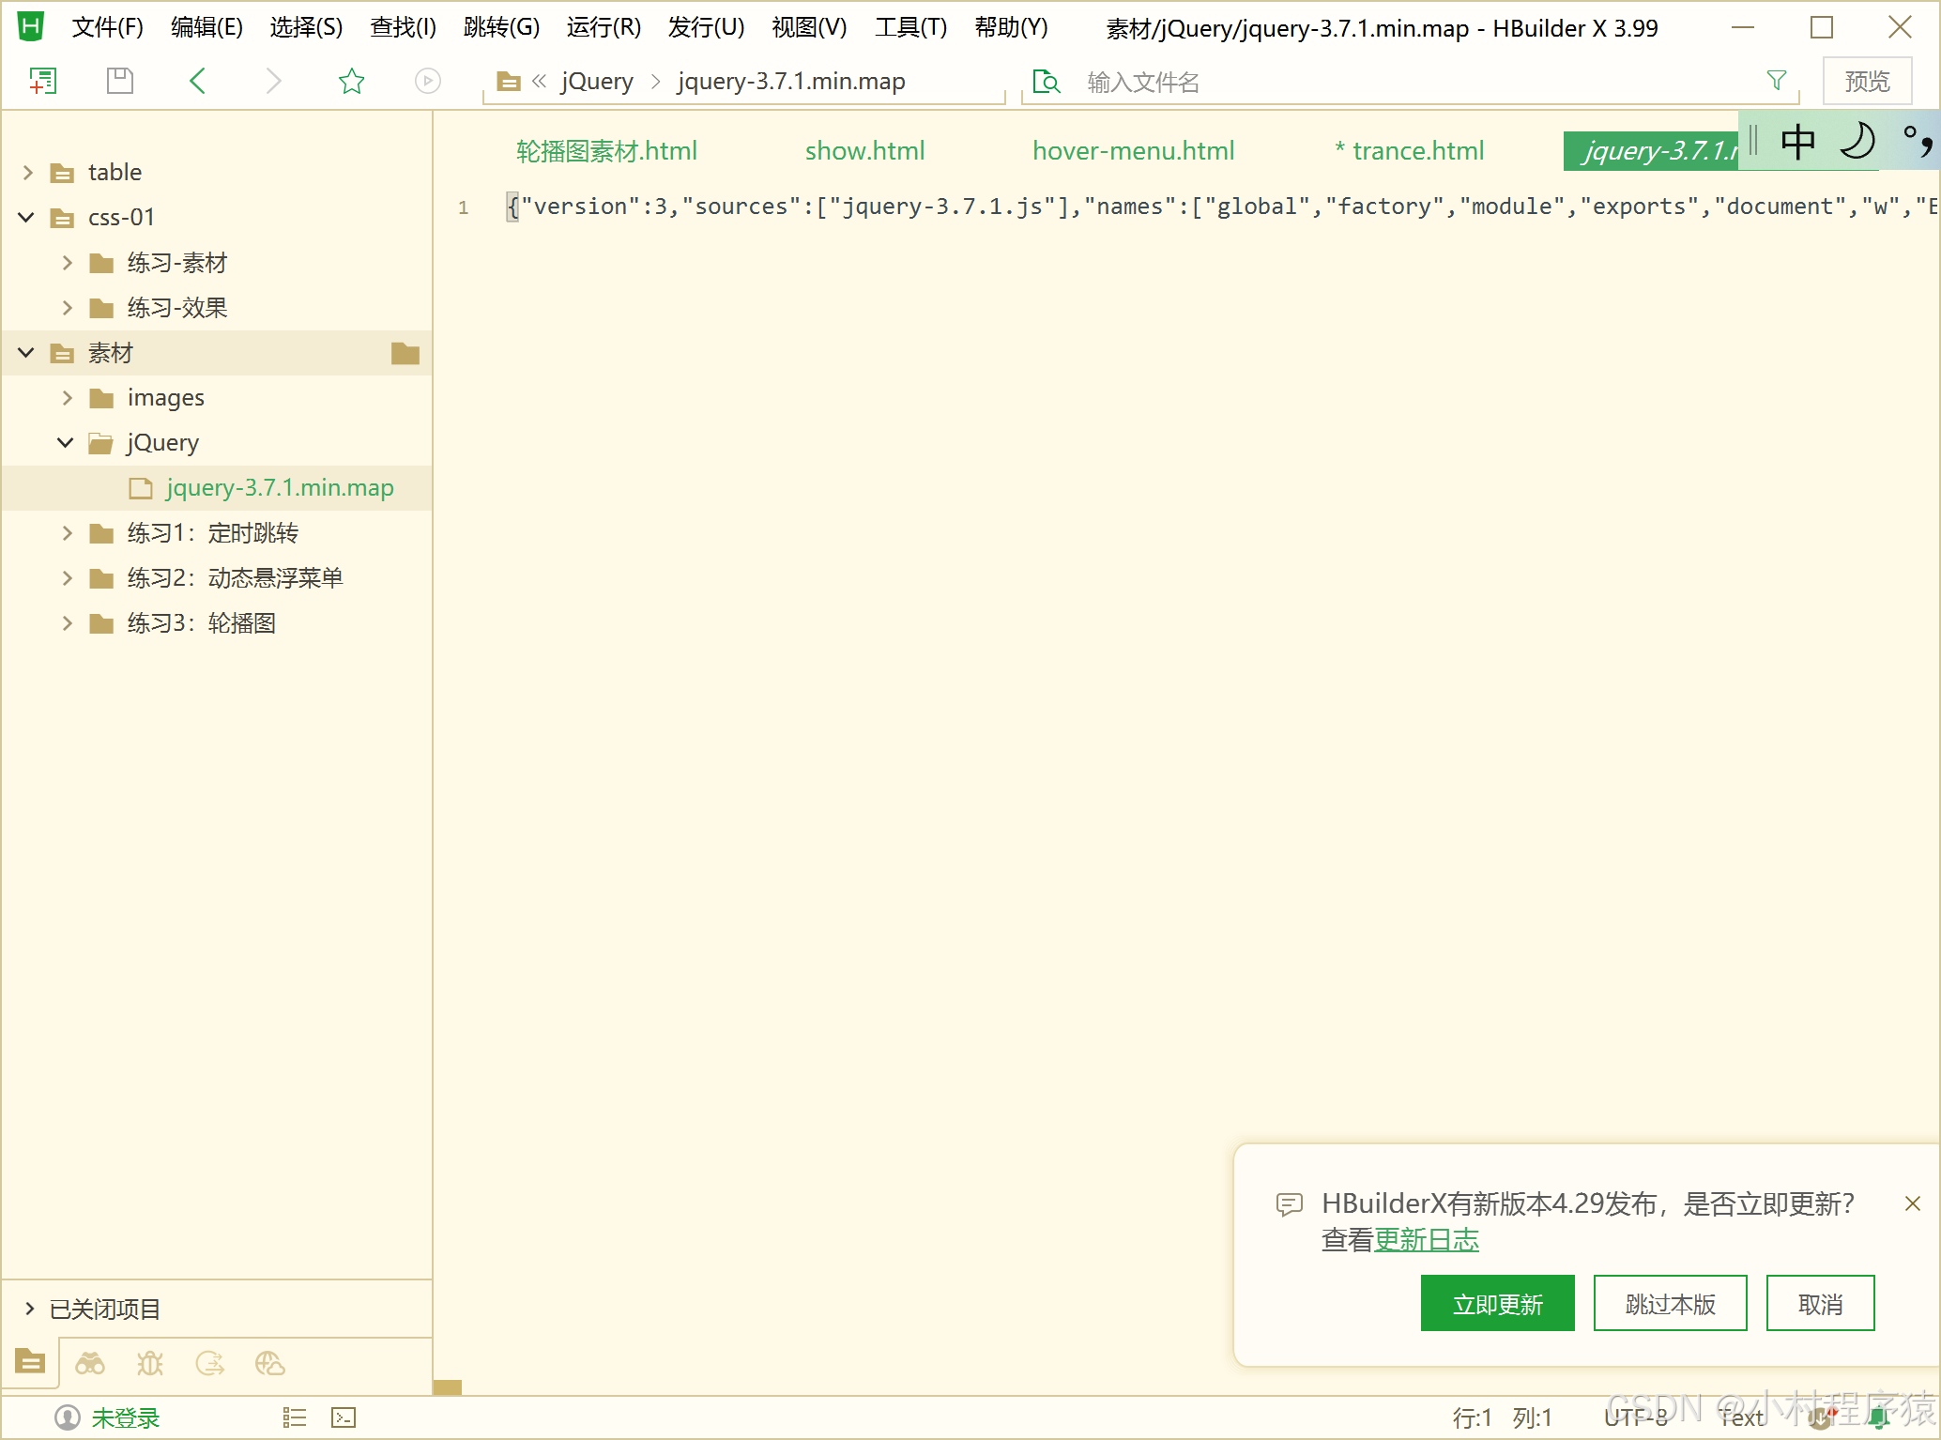Click the bookmark star icon

point(351,82)
